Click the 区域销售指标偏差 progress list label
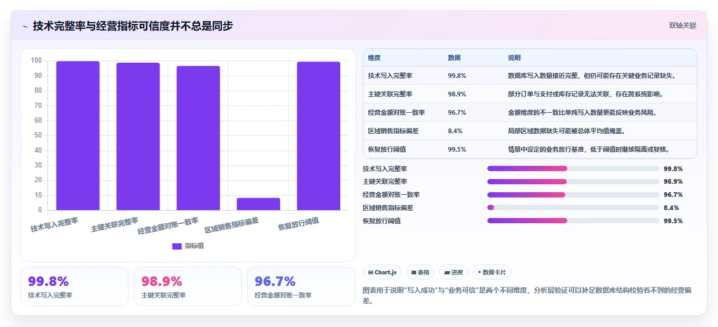718x327 pixels. [x=388, y=207]
